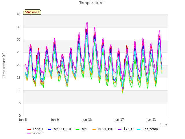Click the 10 y-axis tick label

[18, 90]
